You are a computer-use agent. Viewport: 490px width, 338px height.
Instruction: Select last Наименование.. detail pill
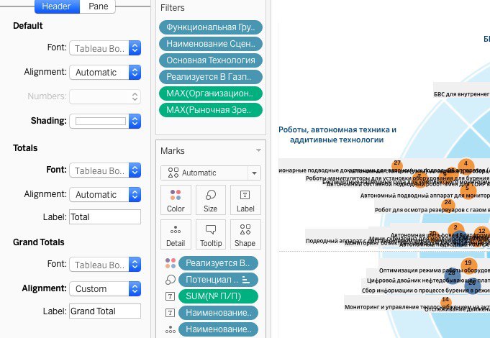click(x=218, y=329)
